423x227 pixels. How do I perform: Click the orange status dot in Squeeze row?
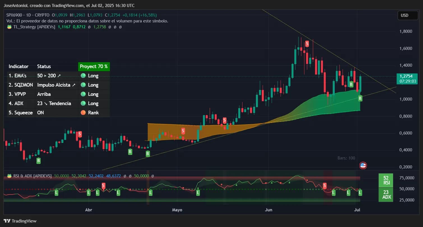[x=83, y=113]
